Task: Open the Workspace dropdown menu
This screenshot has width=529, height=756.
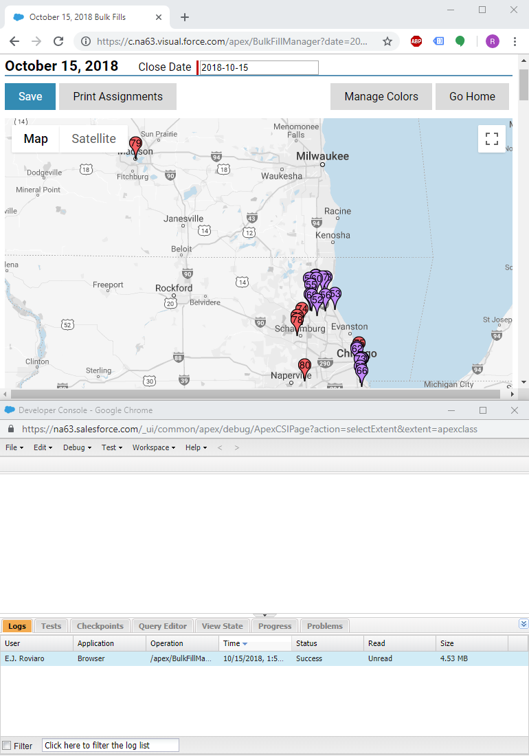Action: [x=155, y=447]
